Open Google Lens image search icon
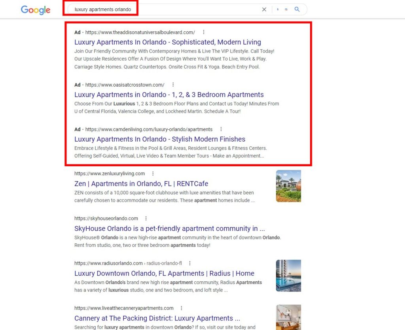 (x=286, y=9)
